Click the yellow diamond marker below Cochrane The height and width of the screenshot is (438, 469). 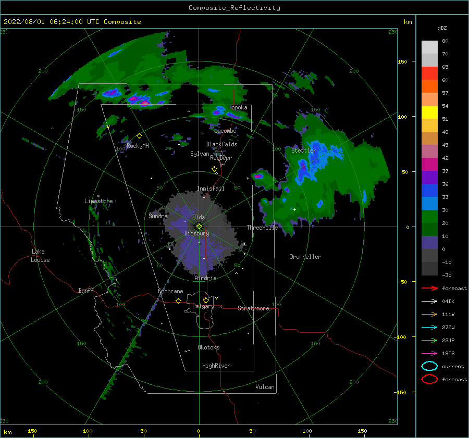[x=178, y=301]
